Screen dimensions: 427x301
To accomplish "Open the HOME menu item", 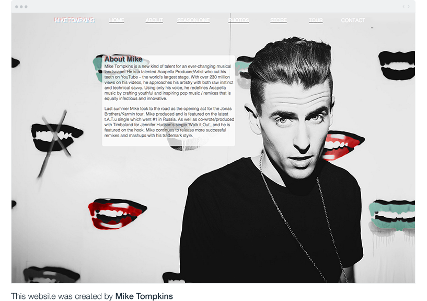I will tap(117, 20).
